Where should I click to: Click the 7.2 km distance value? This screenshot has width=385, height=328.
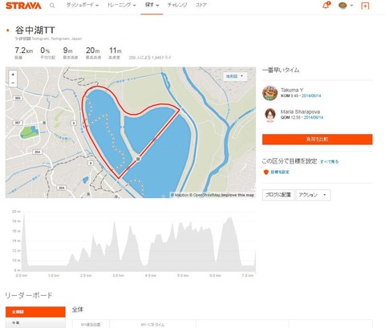24,51
